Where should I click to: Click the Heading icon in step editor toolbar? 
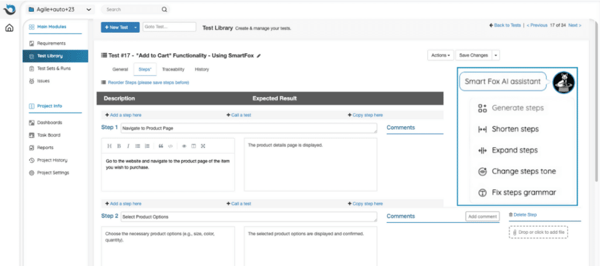[110, 146]
